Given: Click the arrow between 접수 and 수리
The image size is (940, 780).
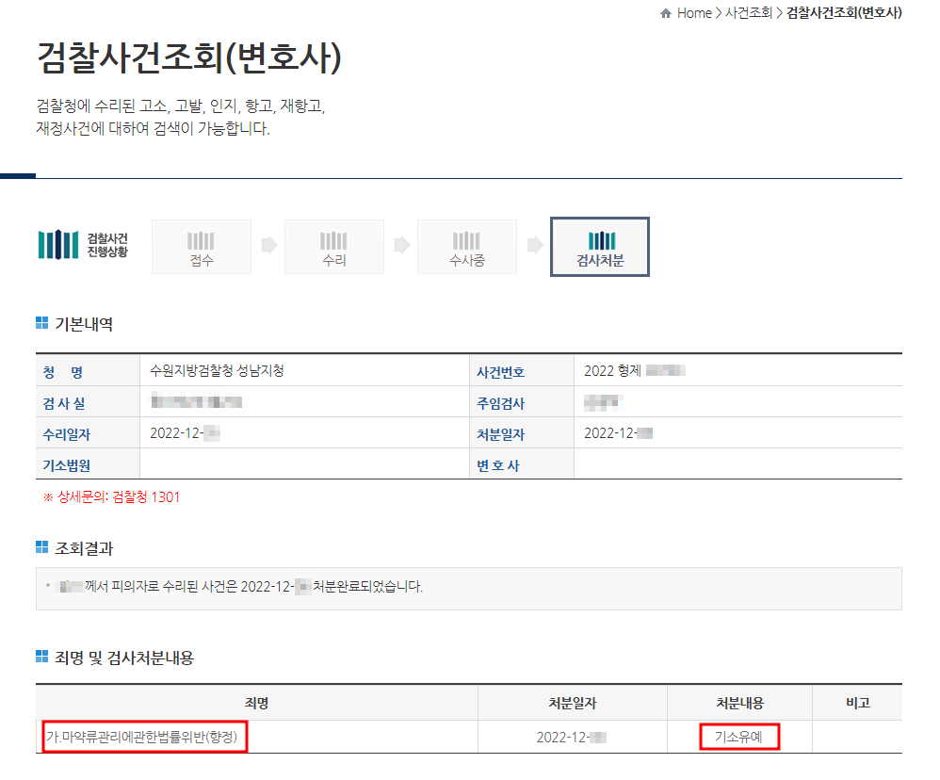Looking at the screenshot, I should pos(268,246).
